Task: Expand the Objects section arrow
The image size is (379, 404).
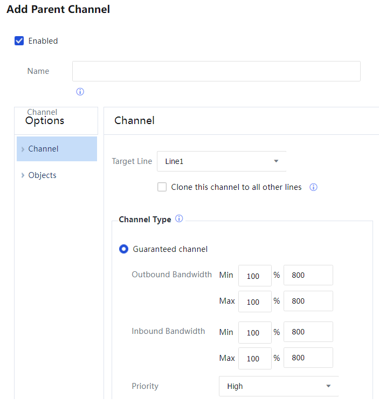Action: click(23, 175)
